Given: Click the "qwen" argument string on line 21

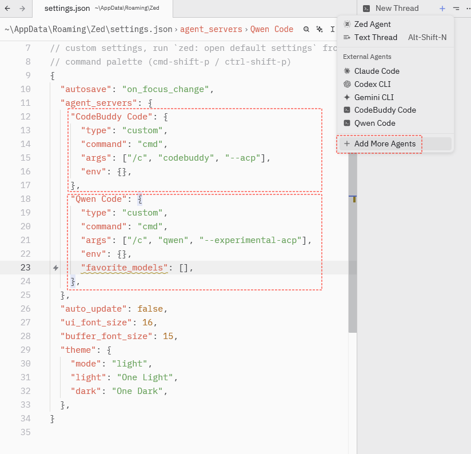Looking at the screenshot, I should (173, 240).
